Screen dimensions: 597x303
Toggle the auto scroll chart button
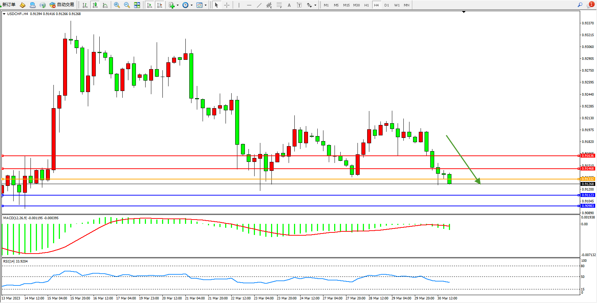(150, 5)
